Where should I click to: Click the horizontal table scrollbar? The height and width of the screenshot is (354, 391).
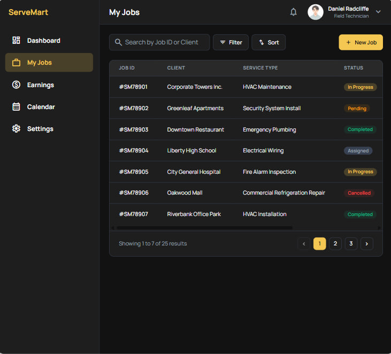pyautogui.click(x=204, y=228)
